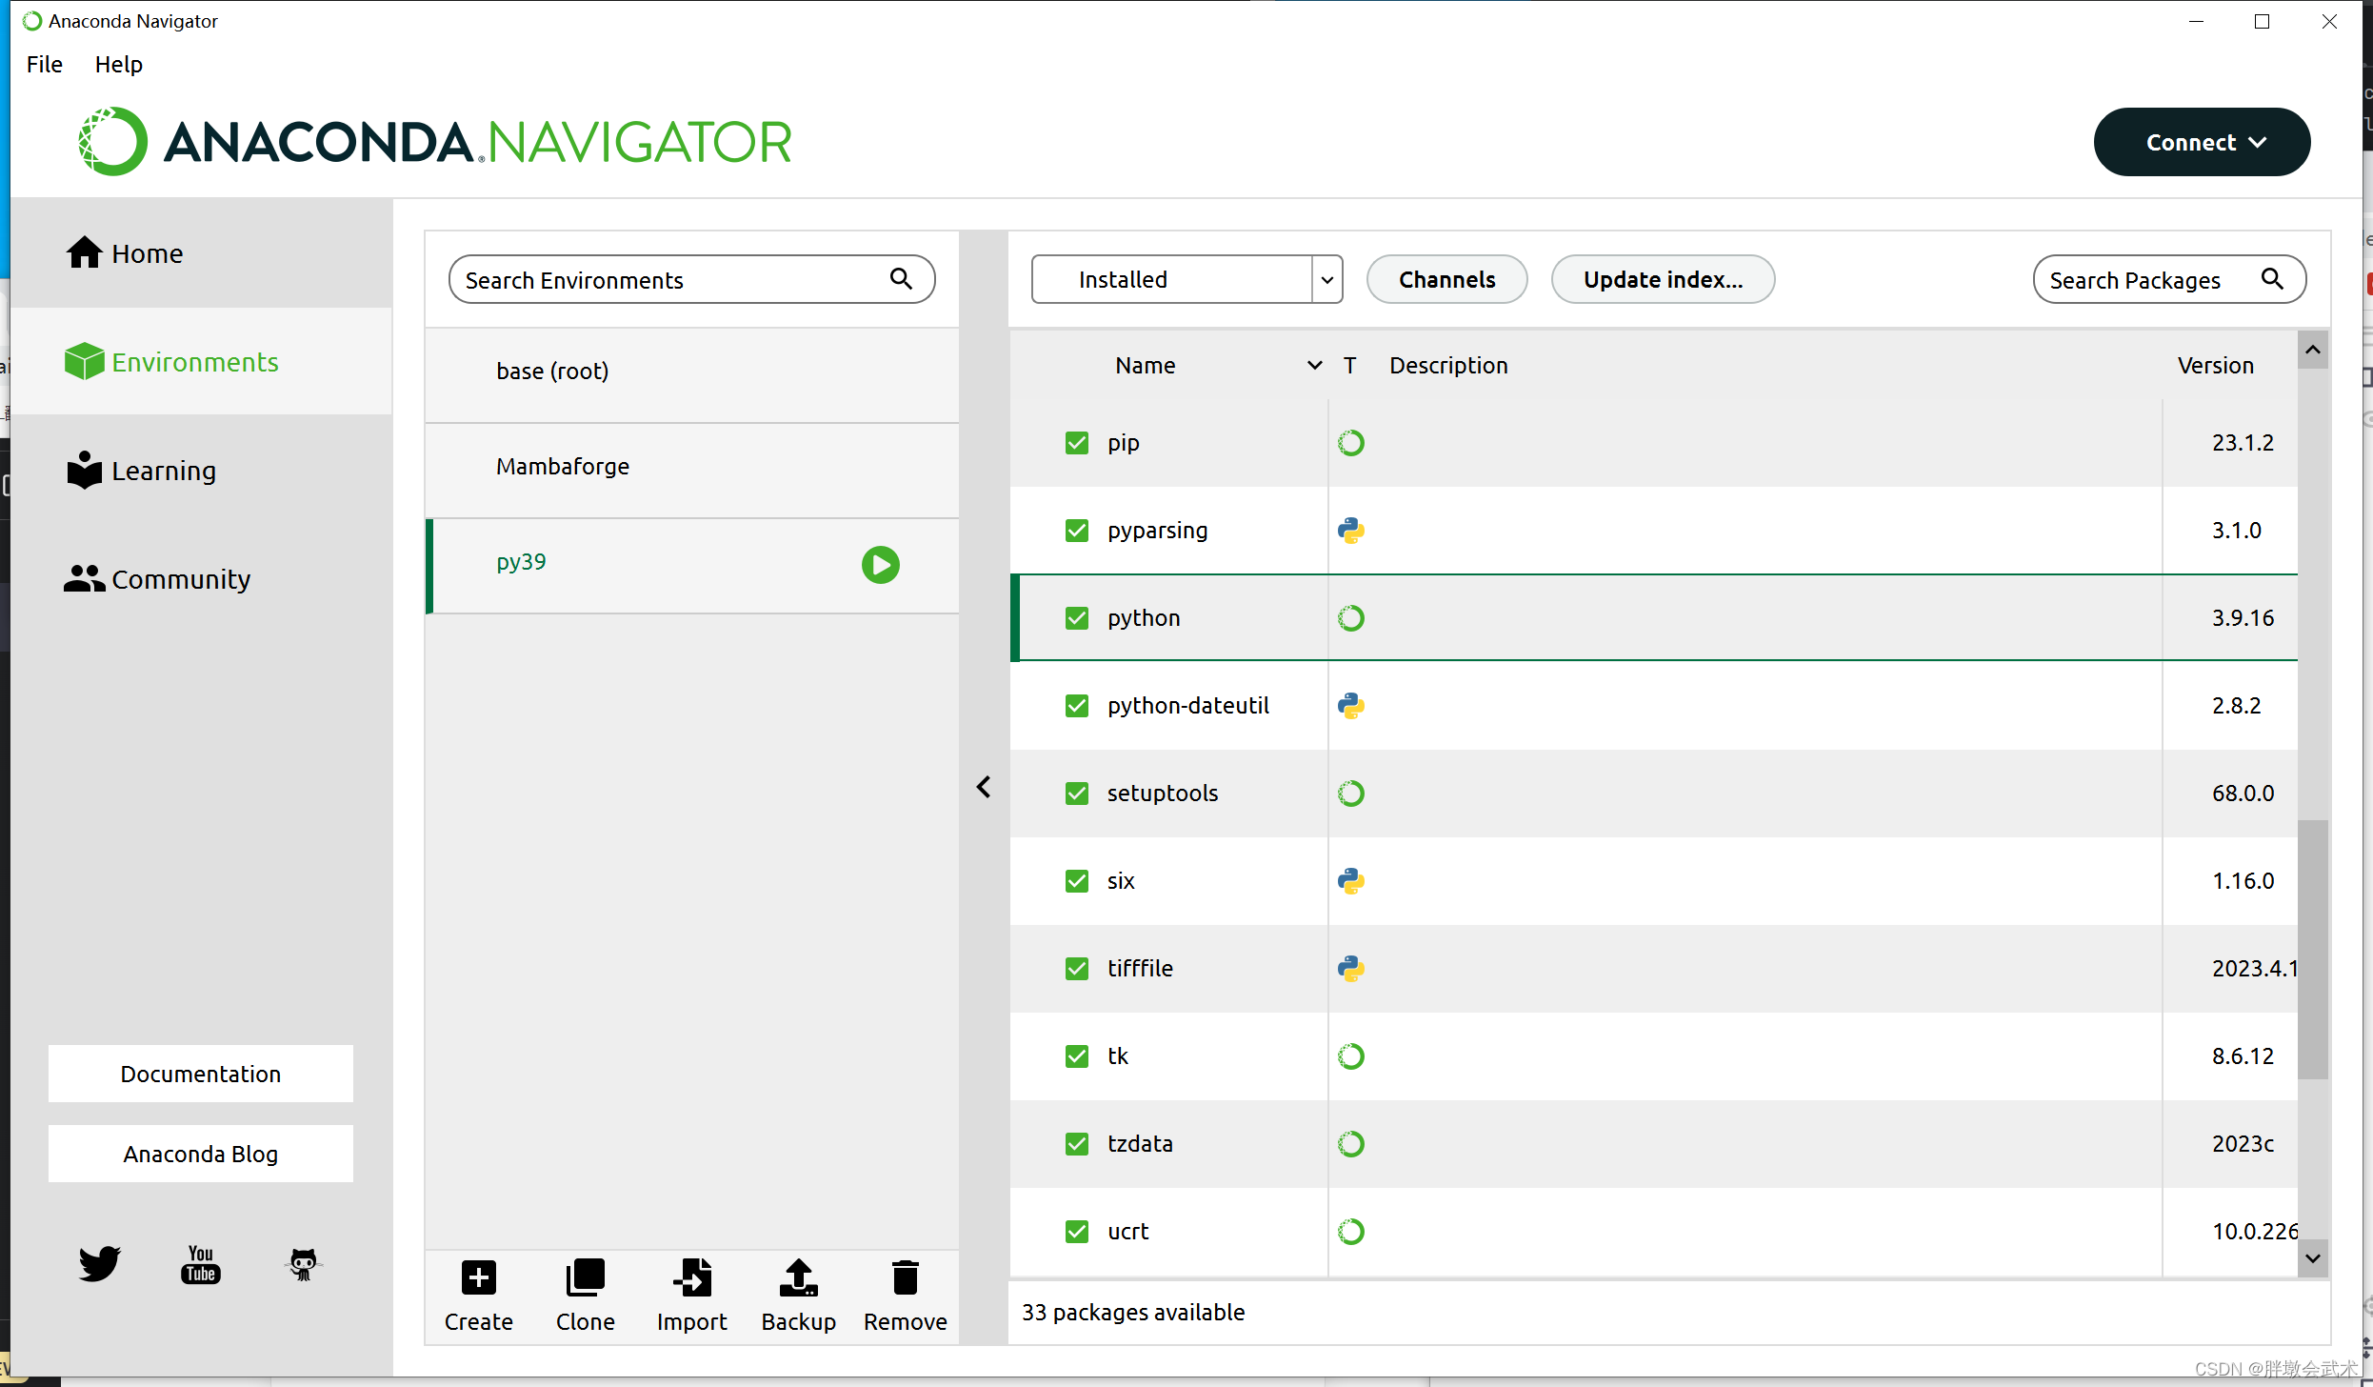The width and height of the screenshot is (2373, 1387).
Task: Click the search magnifier in Search Packages
Action: 2272,278
